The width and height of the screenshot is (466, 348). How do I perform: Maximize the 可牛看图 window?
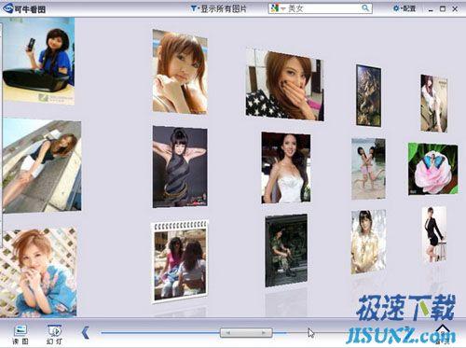443,8
